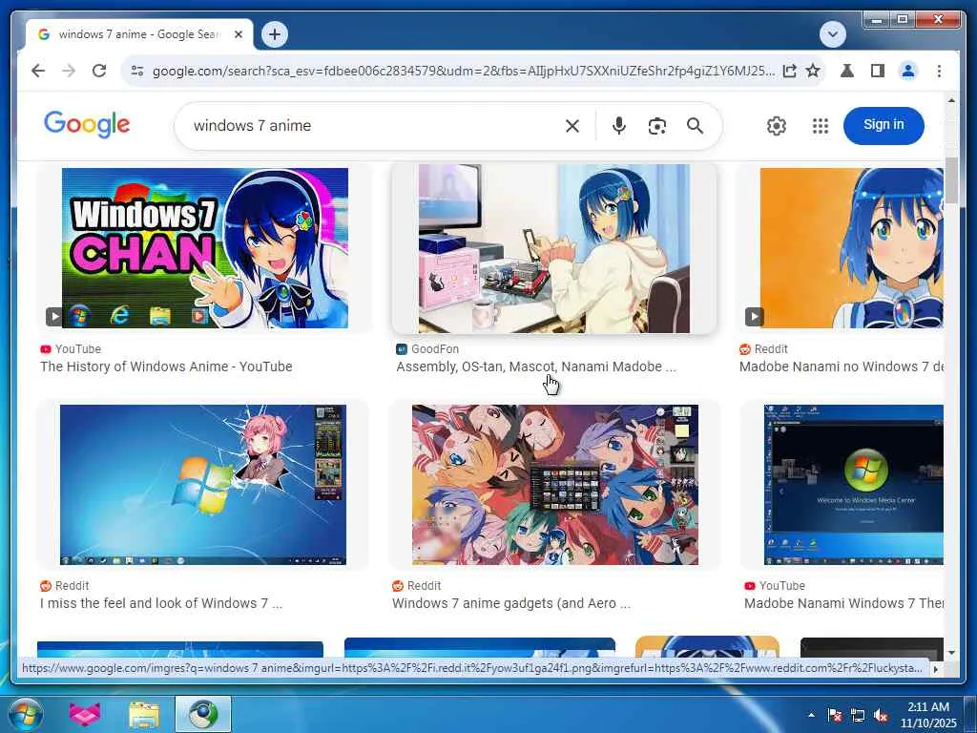Screen dimensions: 977x733
Task: Open the cracked Windows 7 desktop image
Action: coord(203,484)
